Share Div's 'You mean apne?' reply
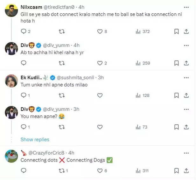This screenshot has width=196, height=180. click(x=186, y=127)
